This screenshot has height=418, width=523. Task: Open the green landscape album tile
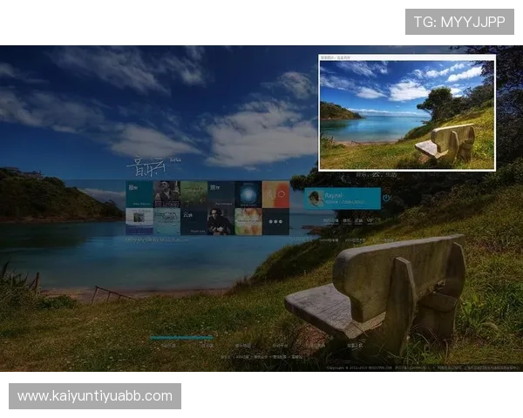pyautogui.click(x=194, y=194)
